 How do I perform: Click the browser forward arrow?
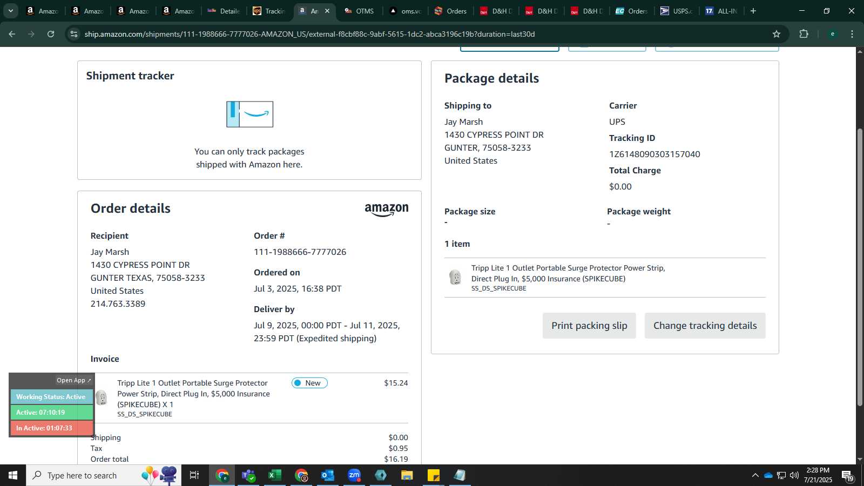[31, 34]
